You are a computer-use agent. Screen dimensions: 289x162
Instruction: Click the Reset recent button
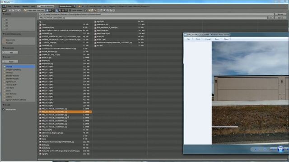[10, 62]
